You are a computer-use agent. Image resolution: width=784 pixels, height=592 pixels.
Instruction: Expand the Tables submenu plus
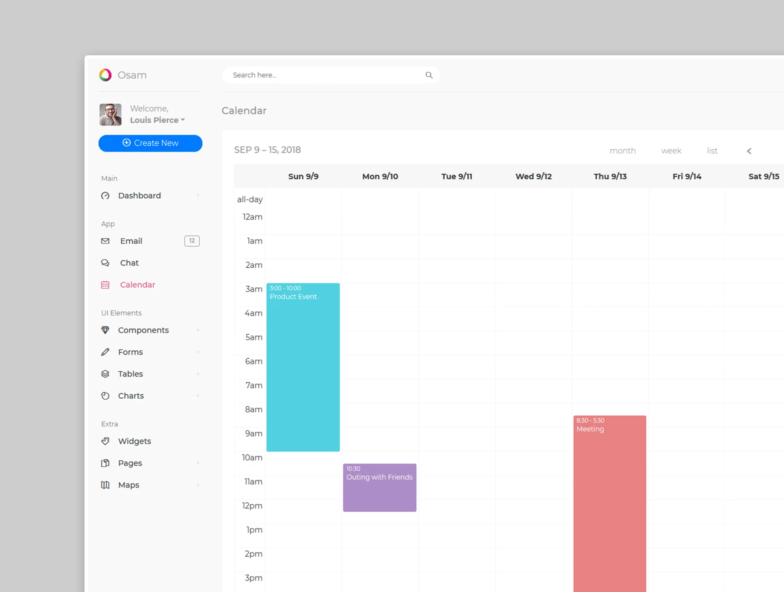tap(198, 374)
